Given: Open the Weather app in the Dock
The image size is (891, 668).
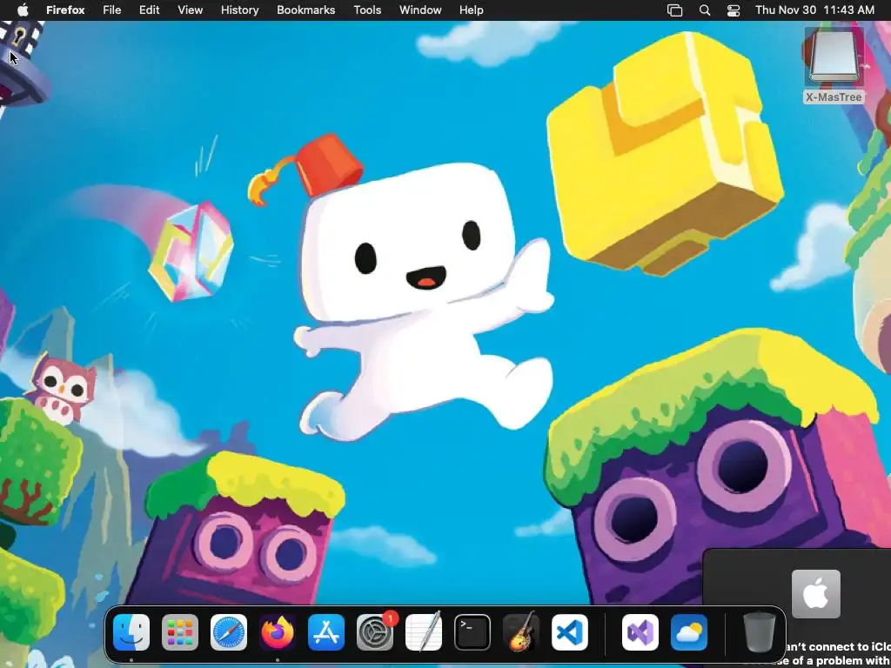Looking at the screenshot, I should coord(689,632).
